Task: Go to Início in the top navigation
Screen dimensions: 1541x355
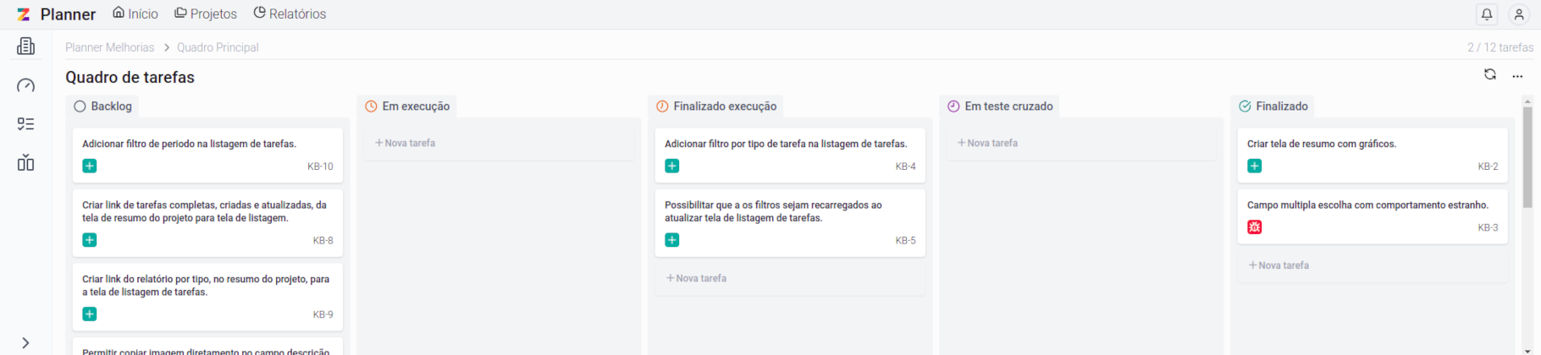Action: click(135, 14)
